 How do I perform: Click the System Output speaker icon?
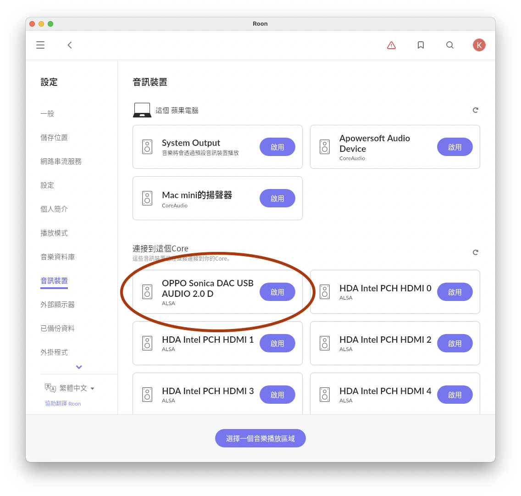click(147, 147)
